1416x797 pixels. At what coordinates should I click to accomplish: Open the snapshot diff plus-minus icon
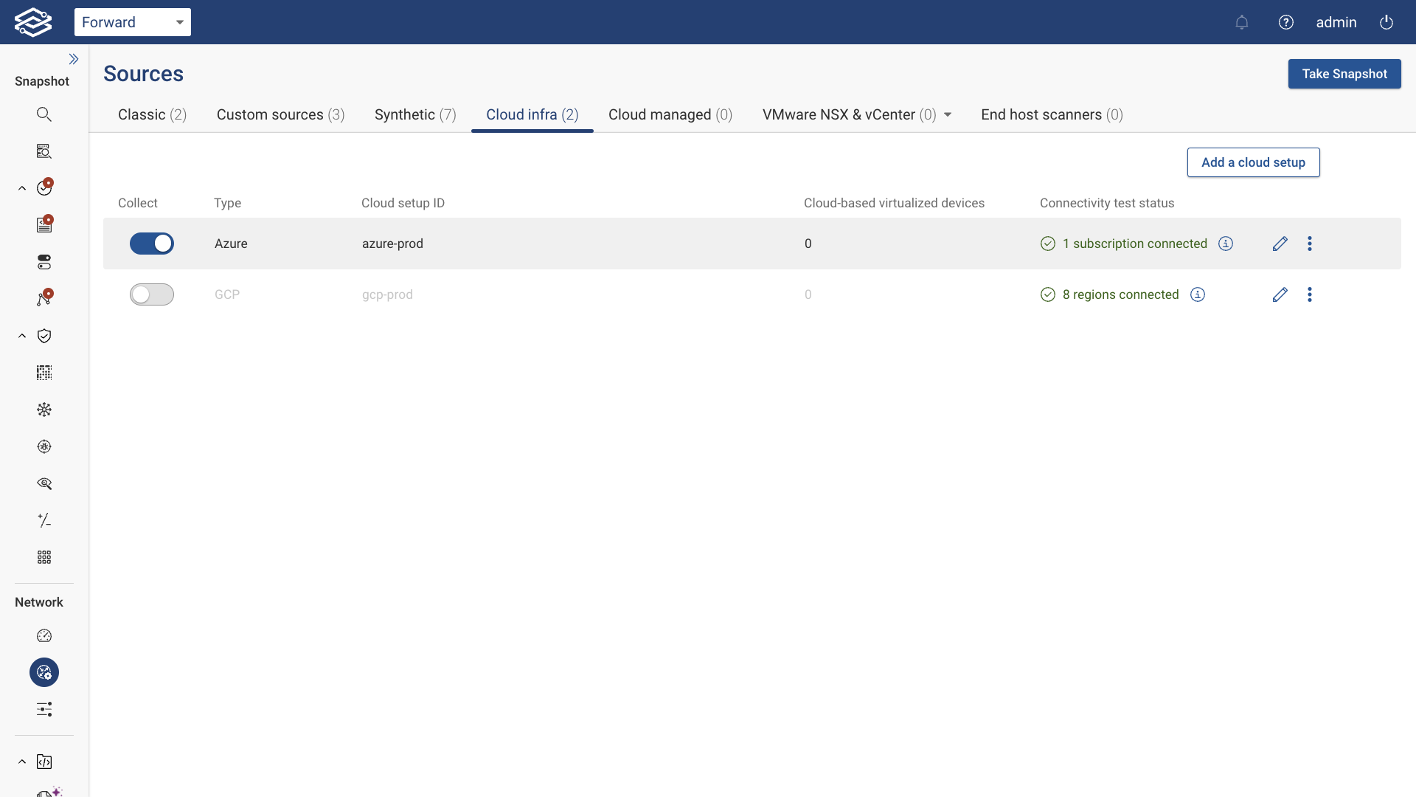tap(44, 520)
